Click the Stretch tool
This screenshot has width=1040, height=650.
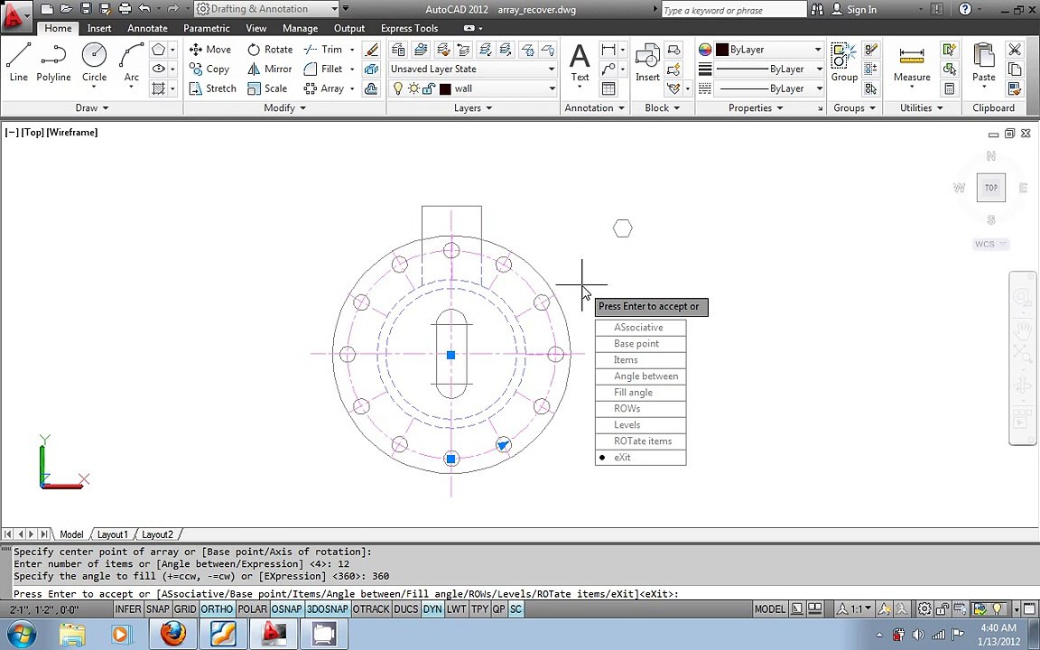(212, 88)
